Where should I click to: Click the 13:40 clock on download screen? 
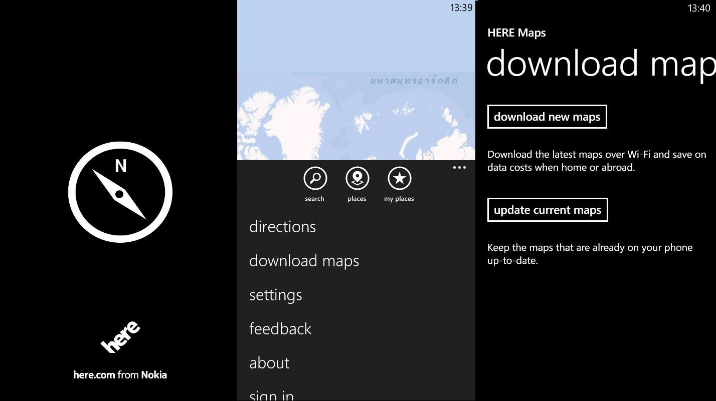tap(699, 8)
